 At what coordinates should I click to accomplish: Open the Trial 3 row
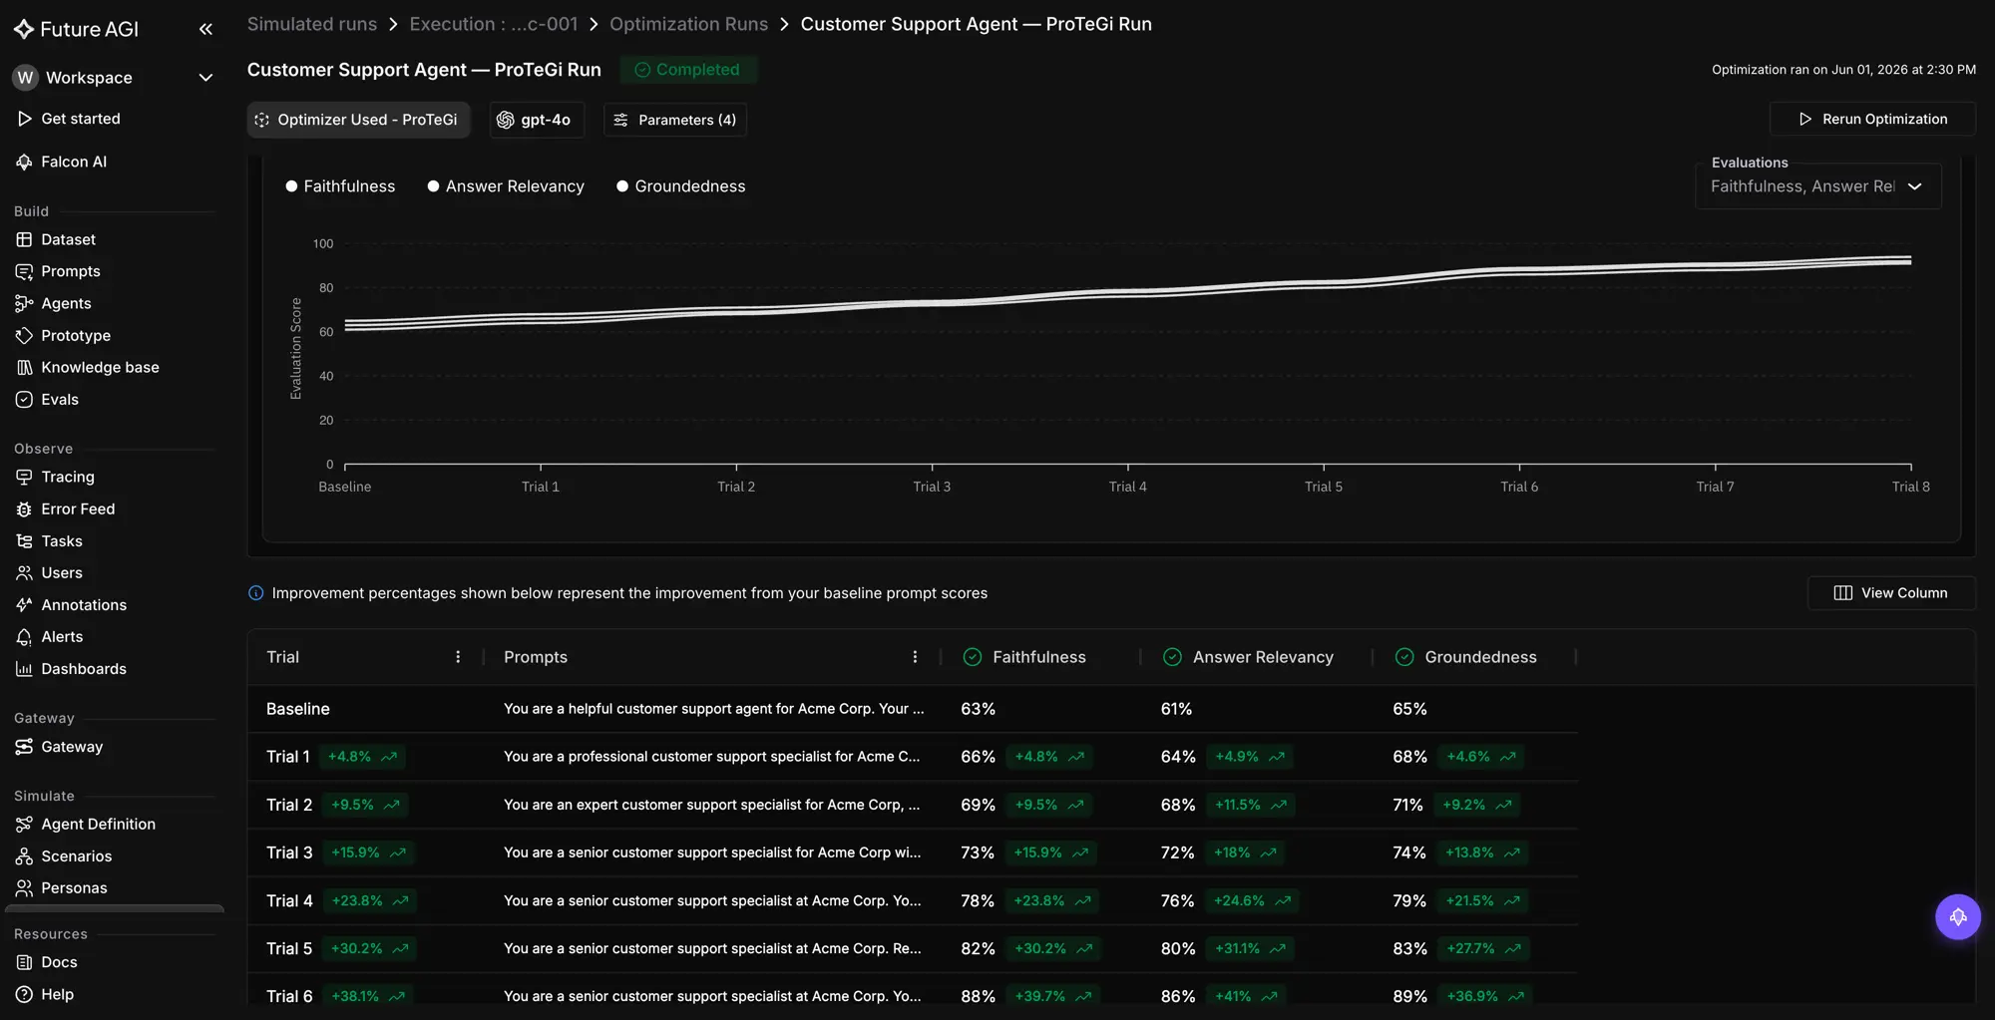click(912, 852)
